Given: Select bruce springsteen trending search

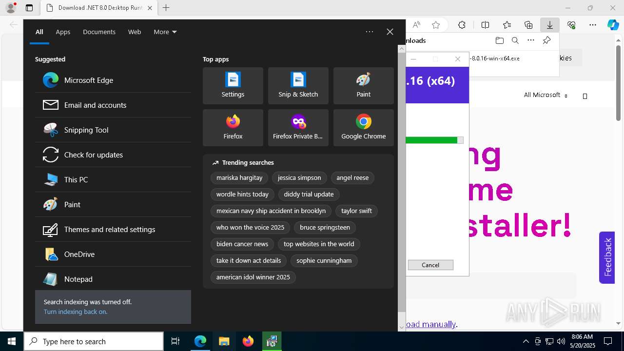Looking at the screenshot, I should (325, 228).
